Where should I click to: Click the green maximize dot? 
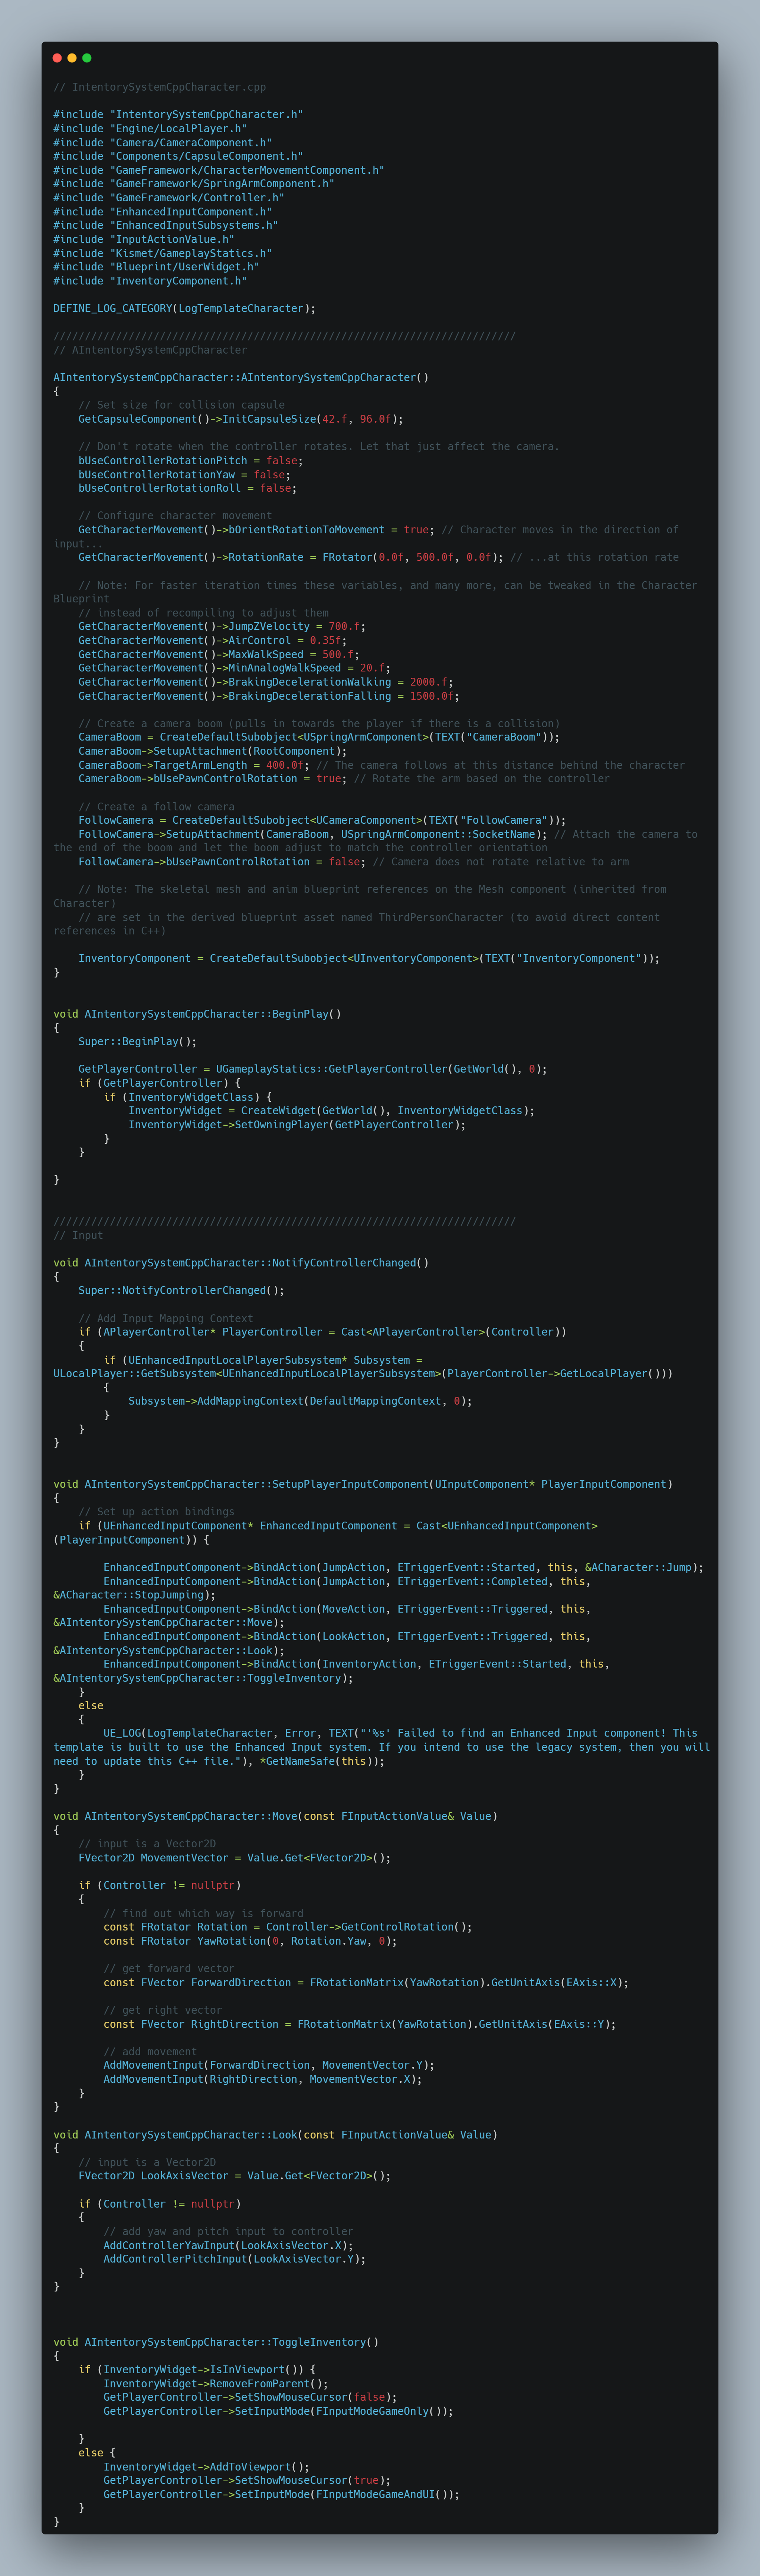coord(87,58)
